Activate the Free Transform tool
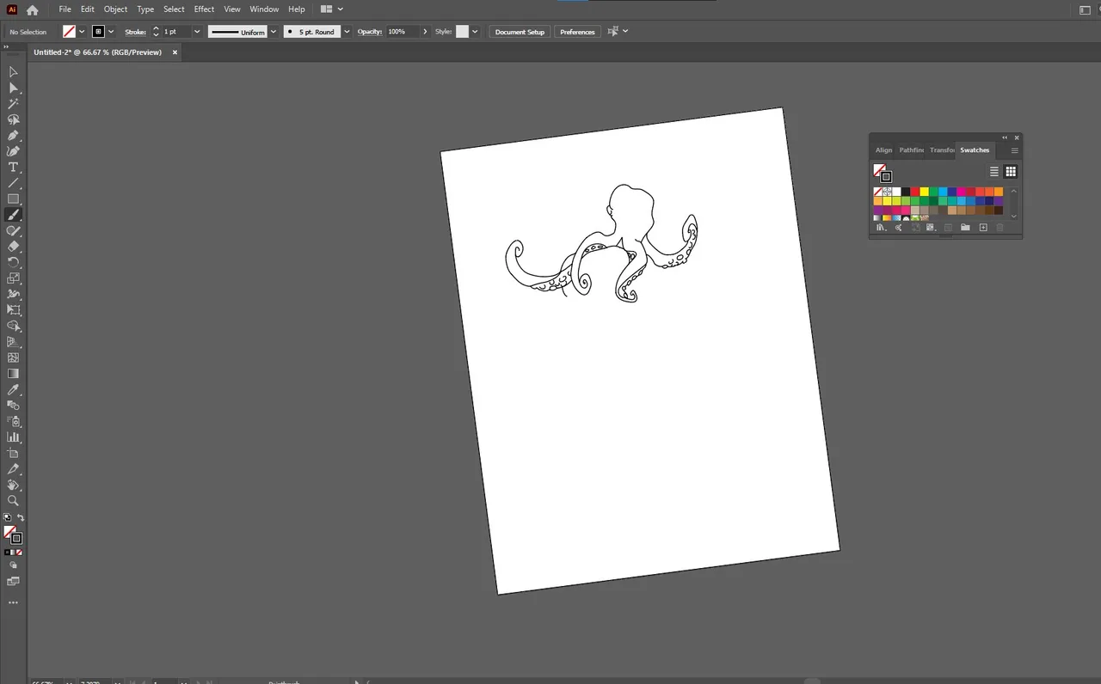 coord(13,310)
